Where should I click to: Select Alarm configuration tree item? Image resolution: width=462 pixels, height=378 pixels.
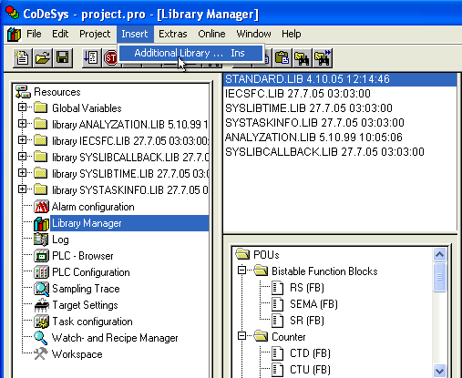coord(93,207)
